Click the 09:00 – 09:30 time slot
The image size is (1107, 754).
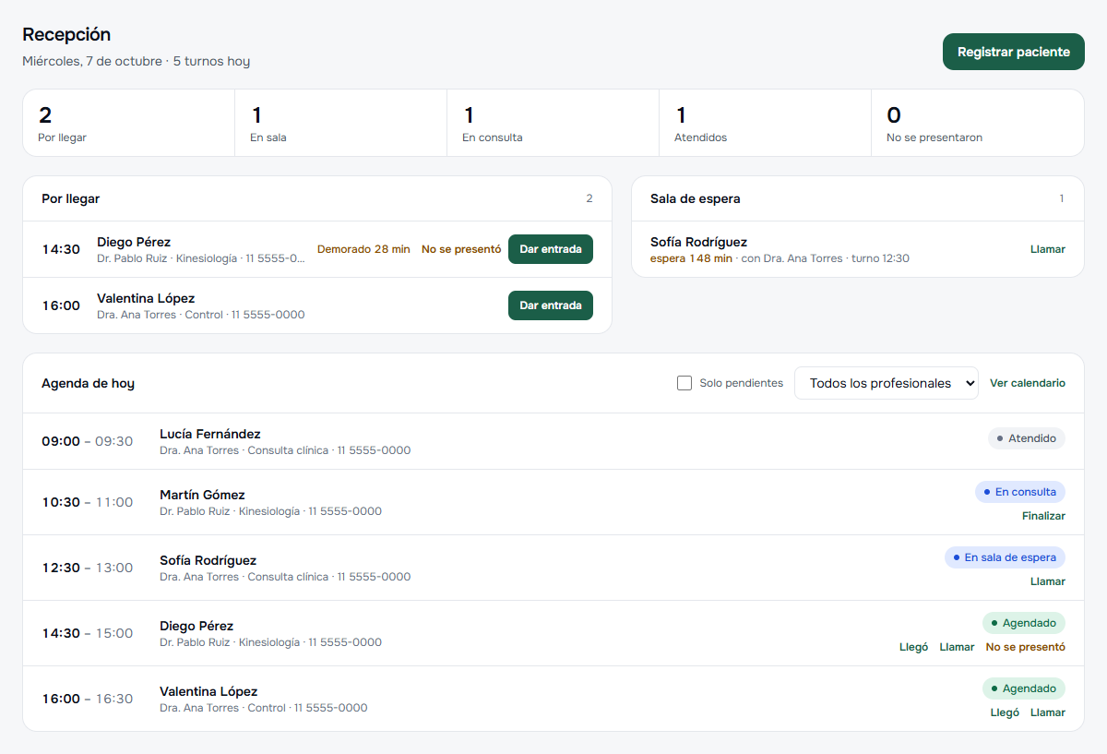88,441
